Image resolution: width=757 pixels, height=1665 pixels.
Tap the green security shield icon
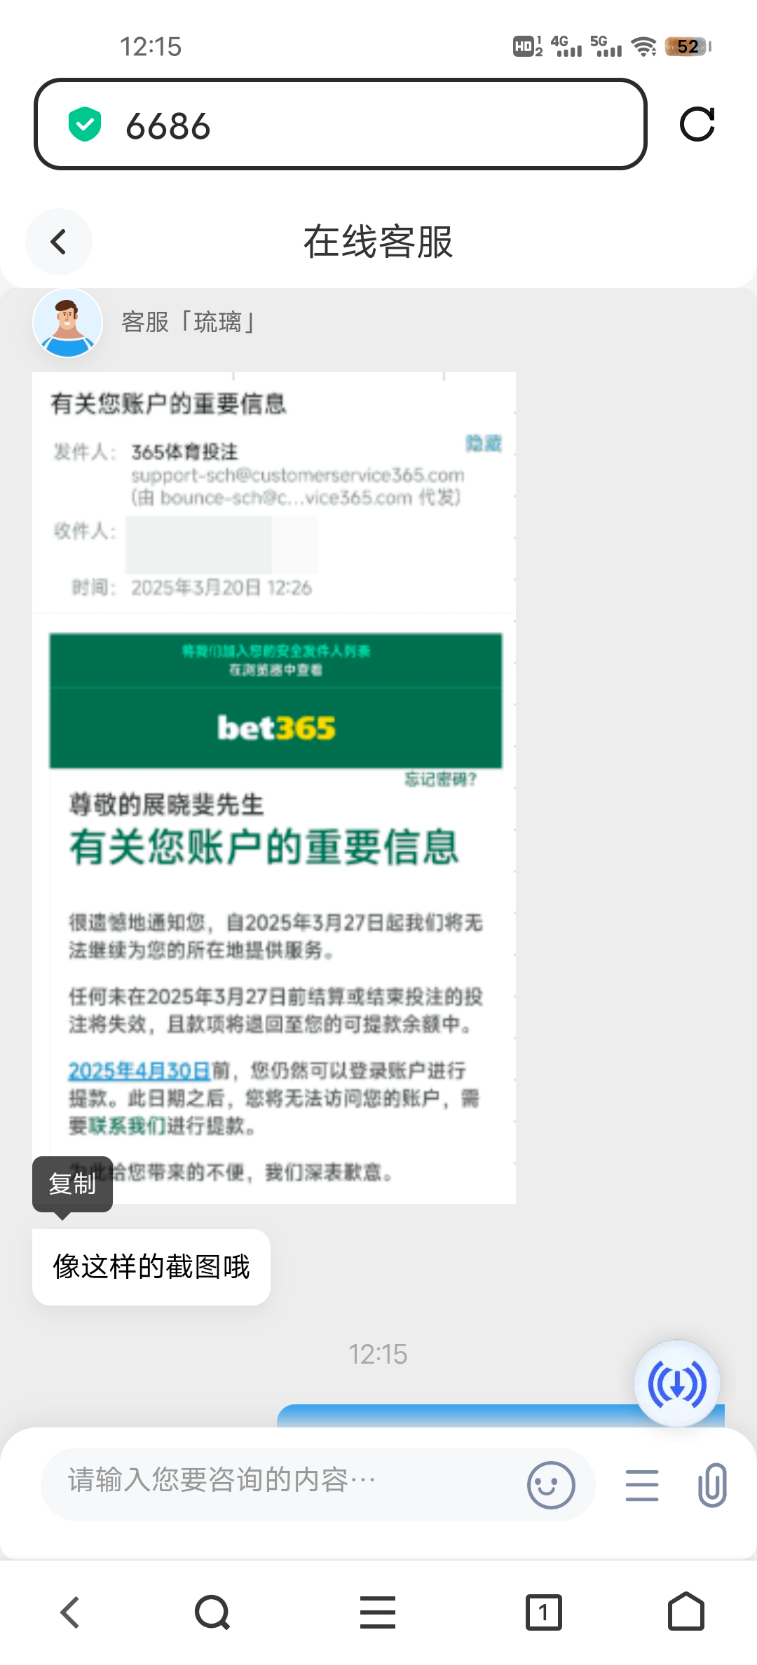pos(85,125)
